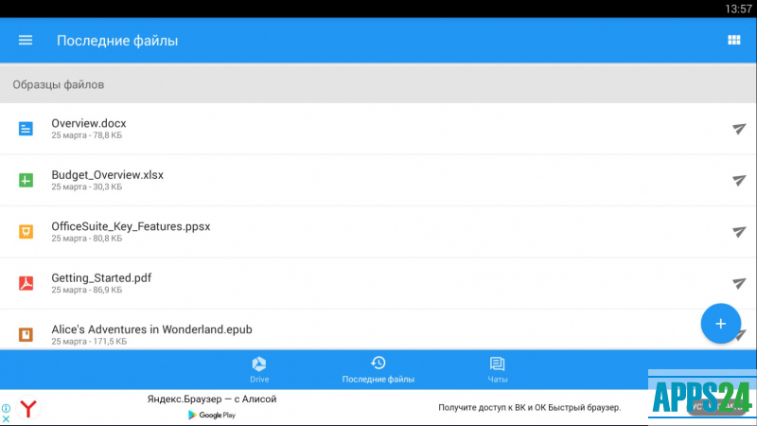The image size is (757, 426).
Task: Share OfficeSuite_Key_Features.ppsx via send icon
Action: pyautogui.click(x=739, y=232)
